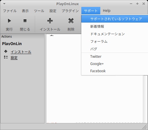Open the 表示 menu
The width and height of the screenshot is (148, 130).
pos(25,11)
